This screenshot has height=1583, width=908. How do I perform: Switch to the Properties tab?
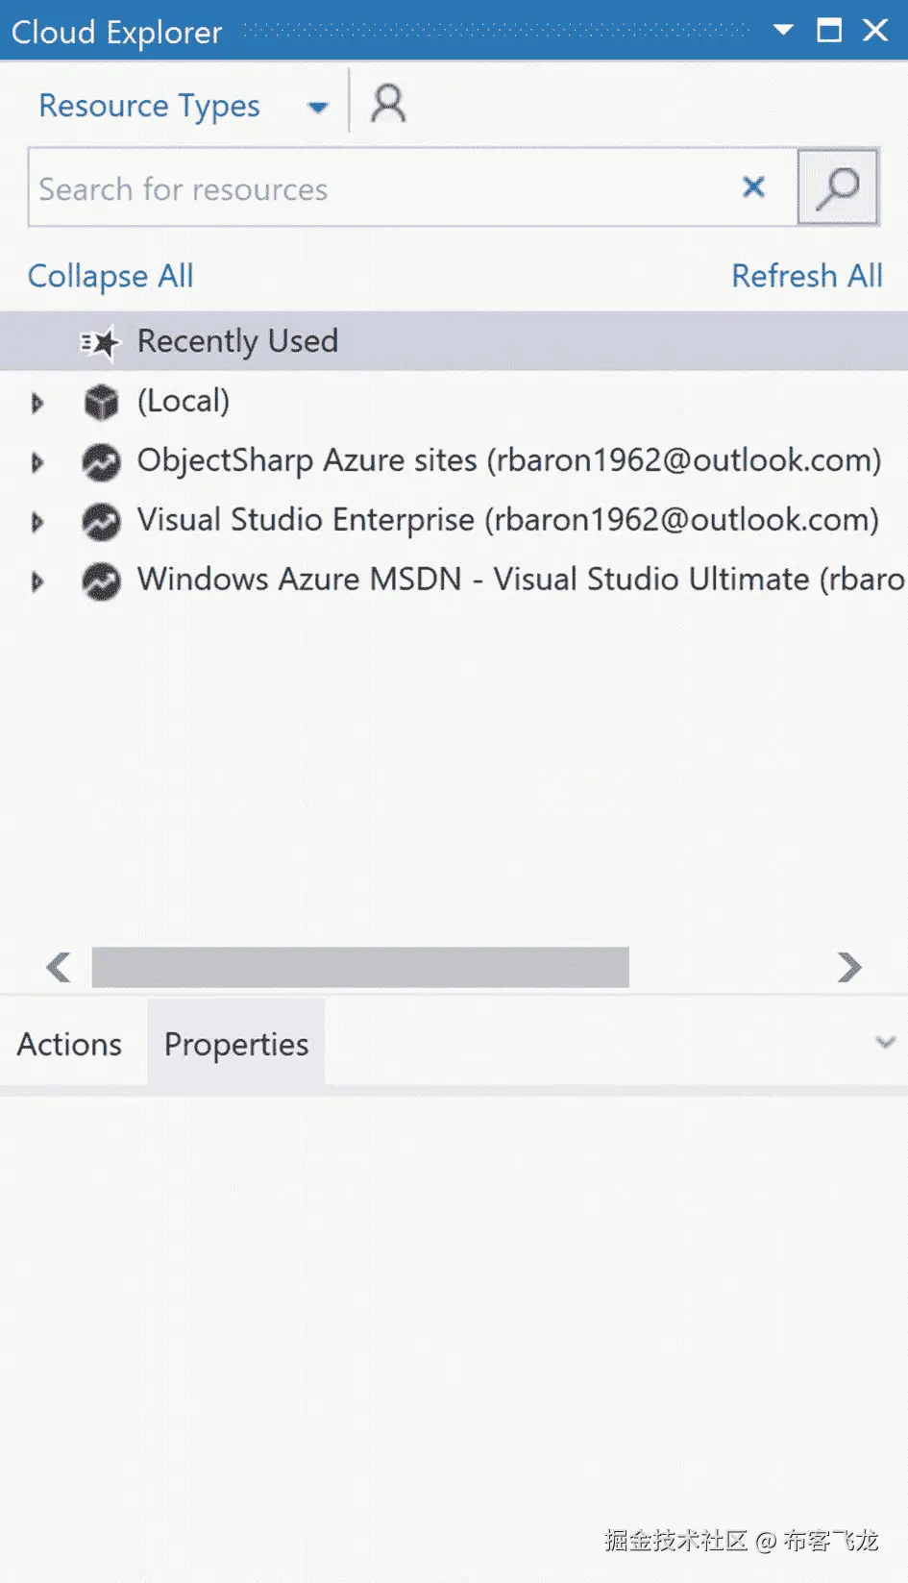click(236, 1045)
